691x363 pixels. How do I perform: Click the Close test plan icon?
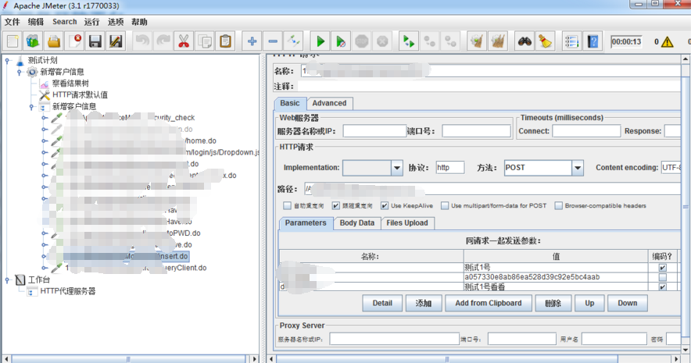coord(74,41)
